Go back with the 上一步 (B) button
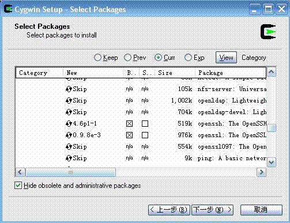The width and height of the screenshot is (290, 223). point(169,210)
